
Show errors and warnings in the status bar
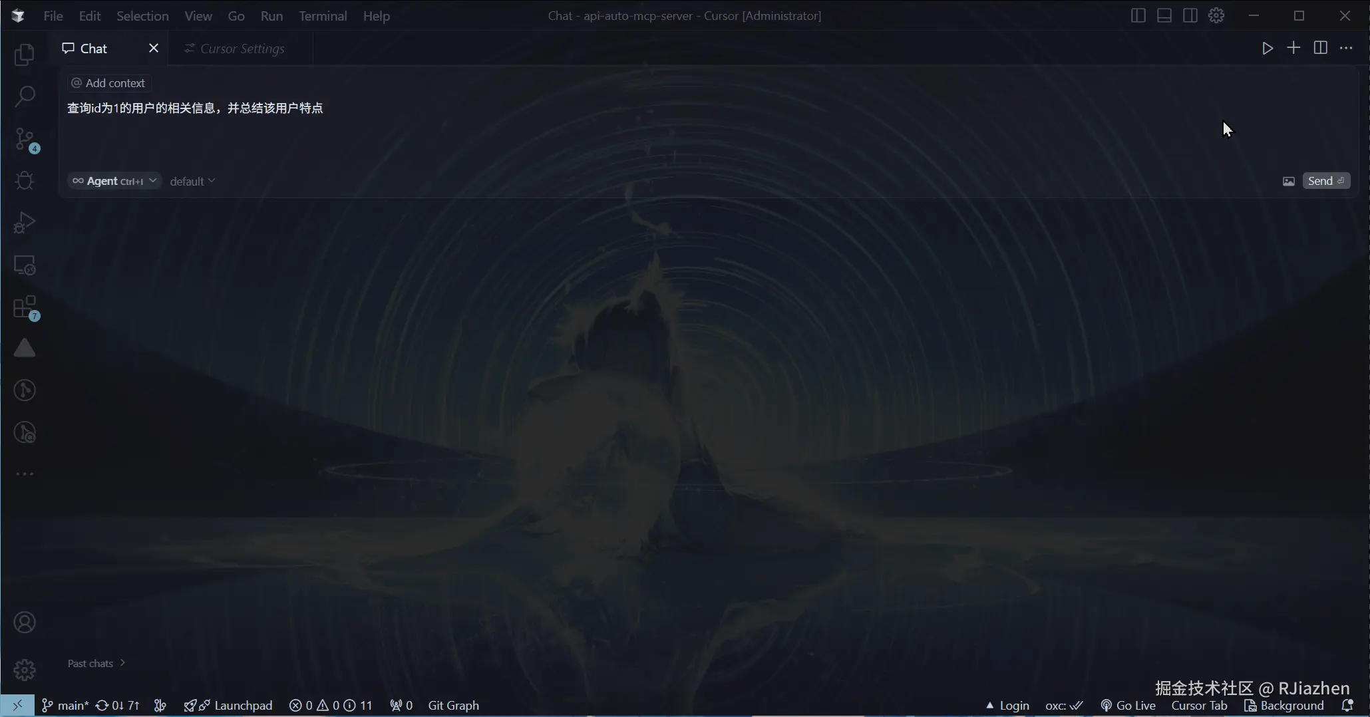pos(331,706)
